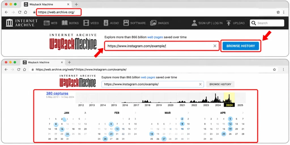Open the March 18 capture
The width and height of the screenshot is (290, 145).
click(152, 134)
